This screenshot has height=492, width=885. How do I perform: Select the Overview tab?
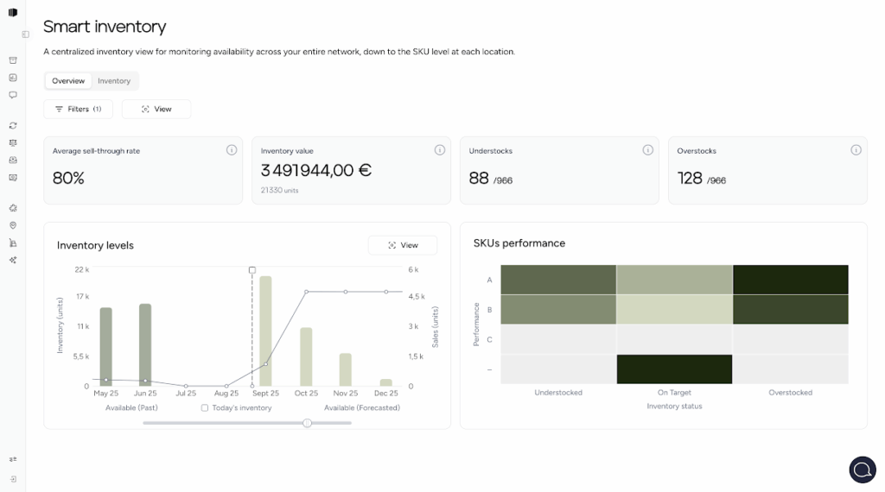tap(68, 81)
